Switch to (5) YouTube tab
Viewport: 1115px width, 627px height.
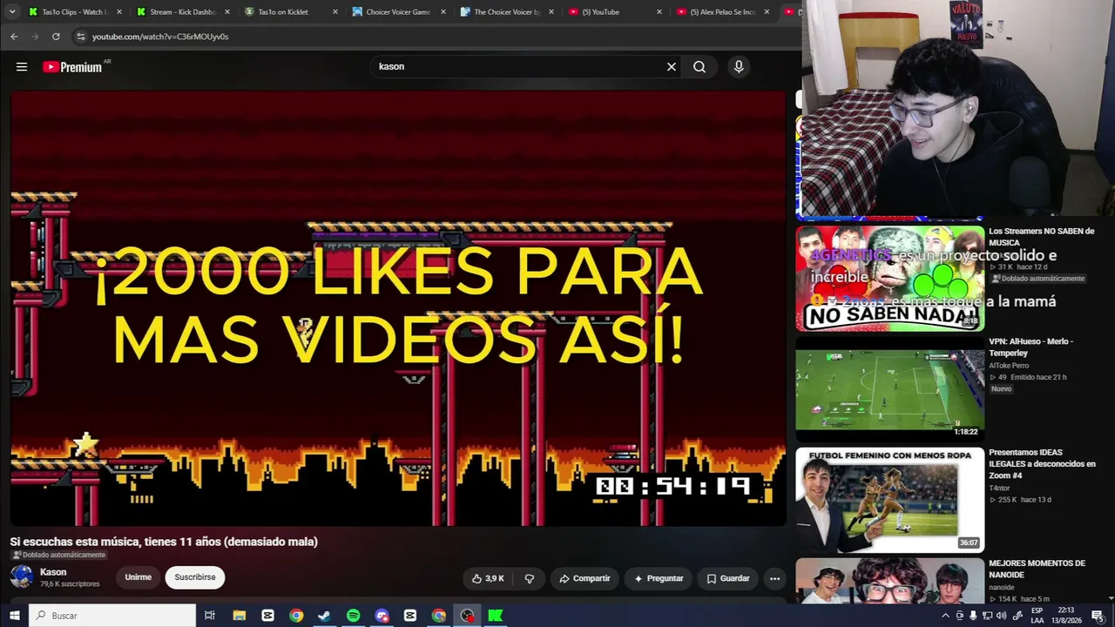614,12
